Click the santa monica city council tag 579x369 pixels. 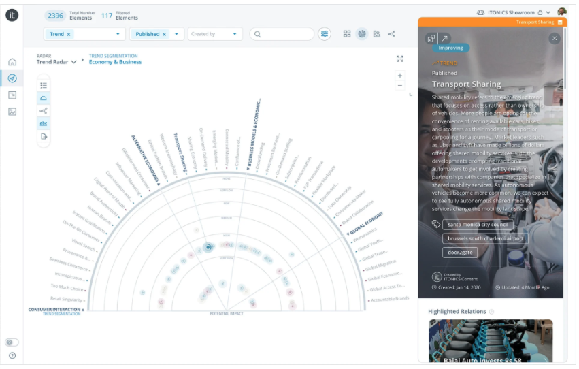click(478, 225)
